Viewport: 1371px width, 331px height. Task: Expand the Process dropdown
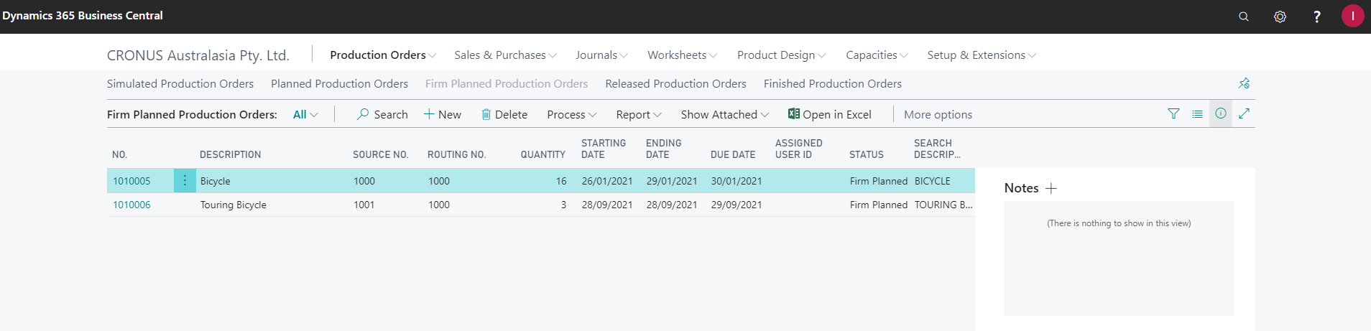point(571,115)
